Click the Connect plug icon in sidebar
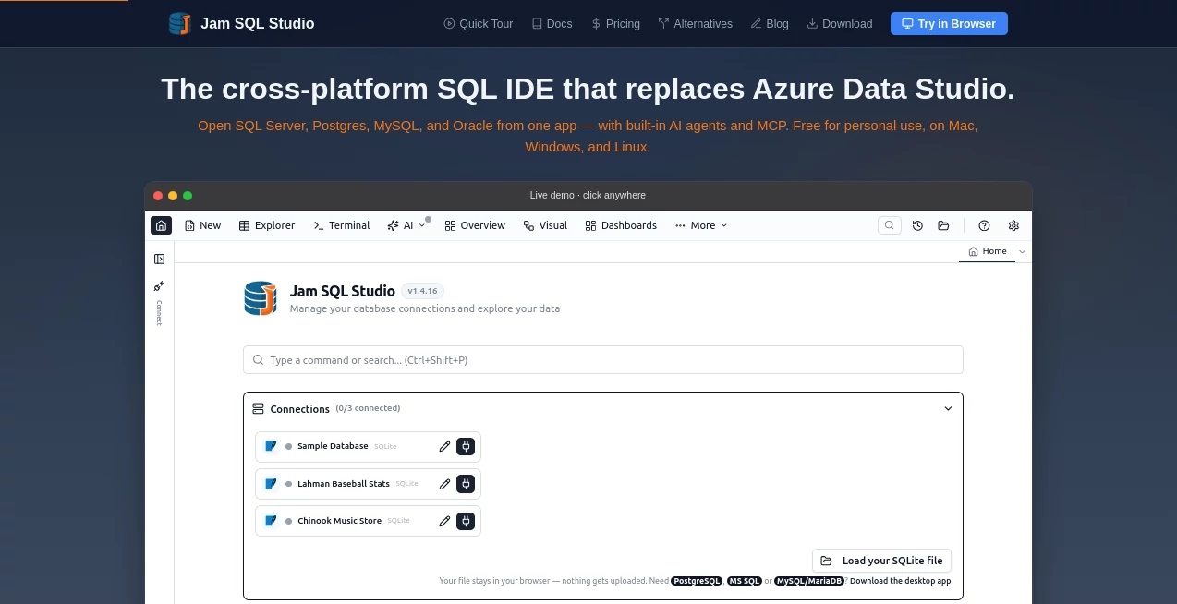The width and height of the screenshot is (1177, 604). pos(159,286)
